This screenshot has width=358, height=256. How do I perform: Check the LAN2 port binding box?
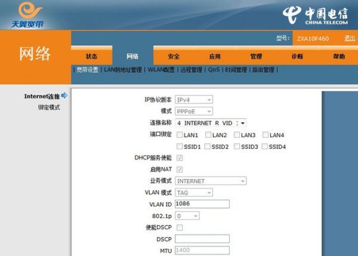tap(208, 135)
